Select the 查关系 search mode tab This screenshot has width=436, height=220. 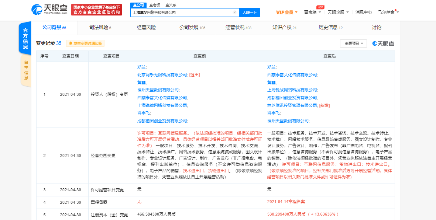(171, 5)
